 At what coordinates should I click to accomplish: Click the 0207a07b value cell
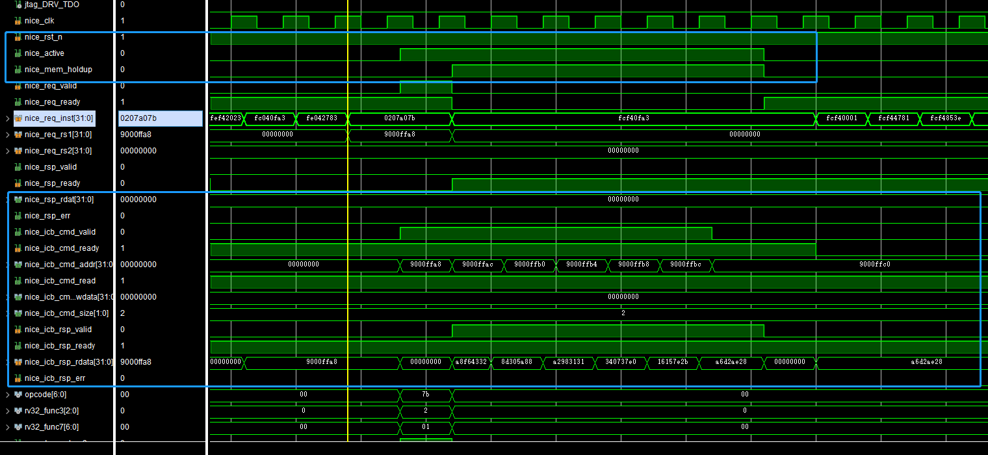[160, 118]
